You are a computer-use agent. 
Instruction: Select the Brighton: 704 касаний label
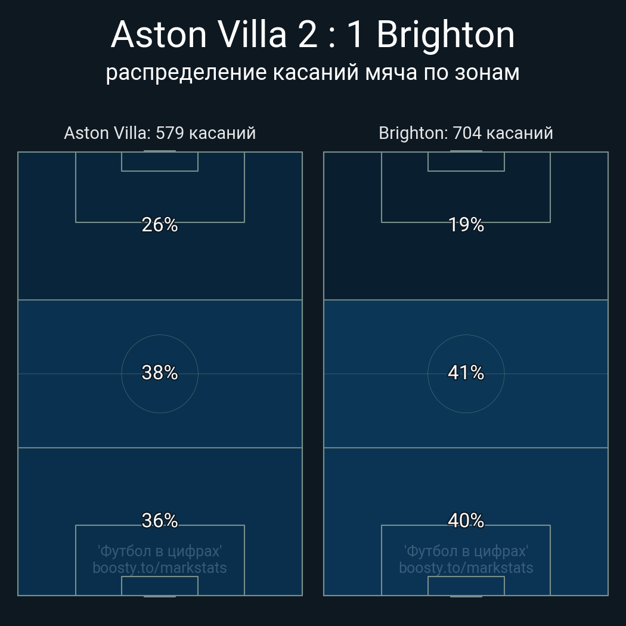coord(466,133)
